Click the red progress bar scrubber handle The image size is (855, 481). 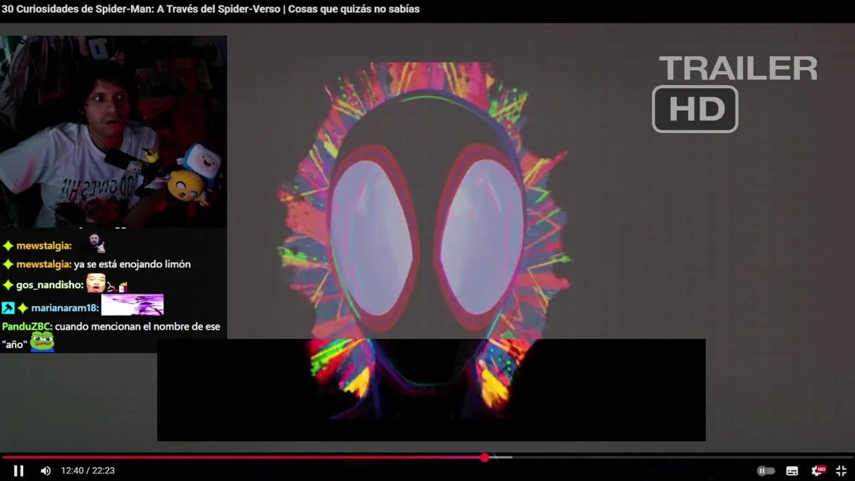coord(484,458)
